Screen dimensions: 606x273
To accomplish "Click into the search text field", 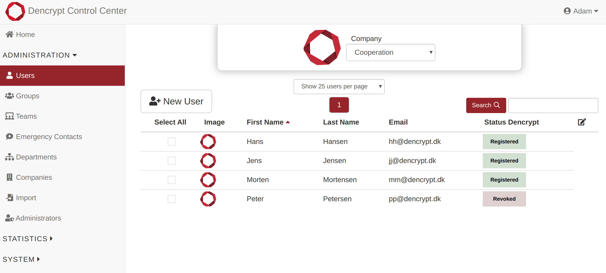I will pyautogui.click(x=553, y=105).
